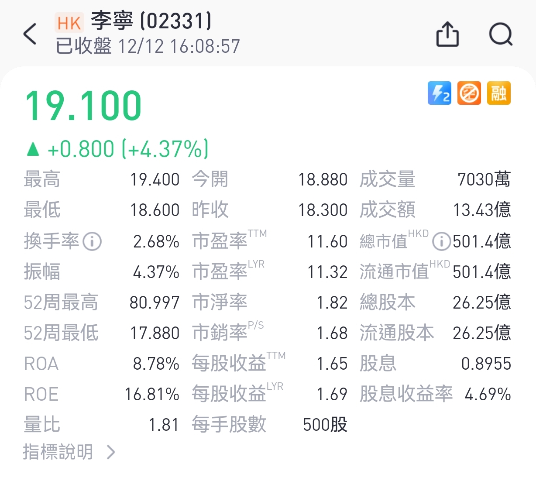Tap the 市銷率 P/S value 1.68
Screen dimensions: 536x481
point(332,333)
